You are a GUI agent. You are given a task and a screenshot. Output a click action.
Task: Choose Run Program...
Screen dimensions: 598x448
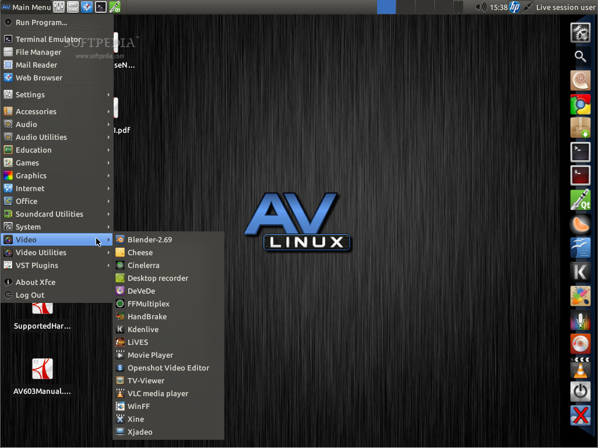[x=57, y=23]
